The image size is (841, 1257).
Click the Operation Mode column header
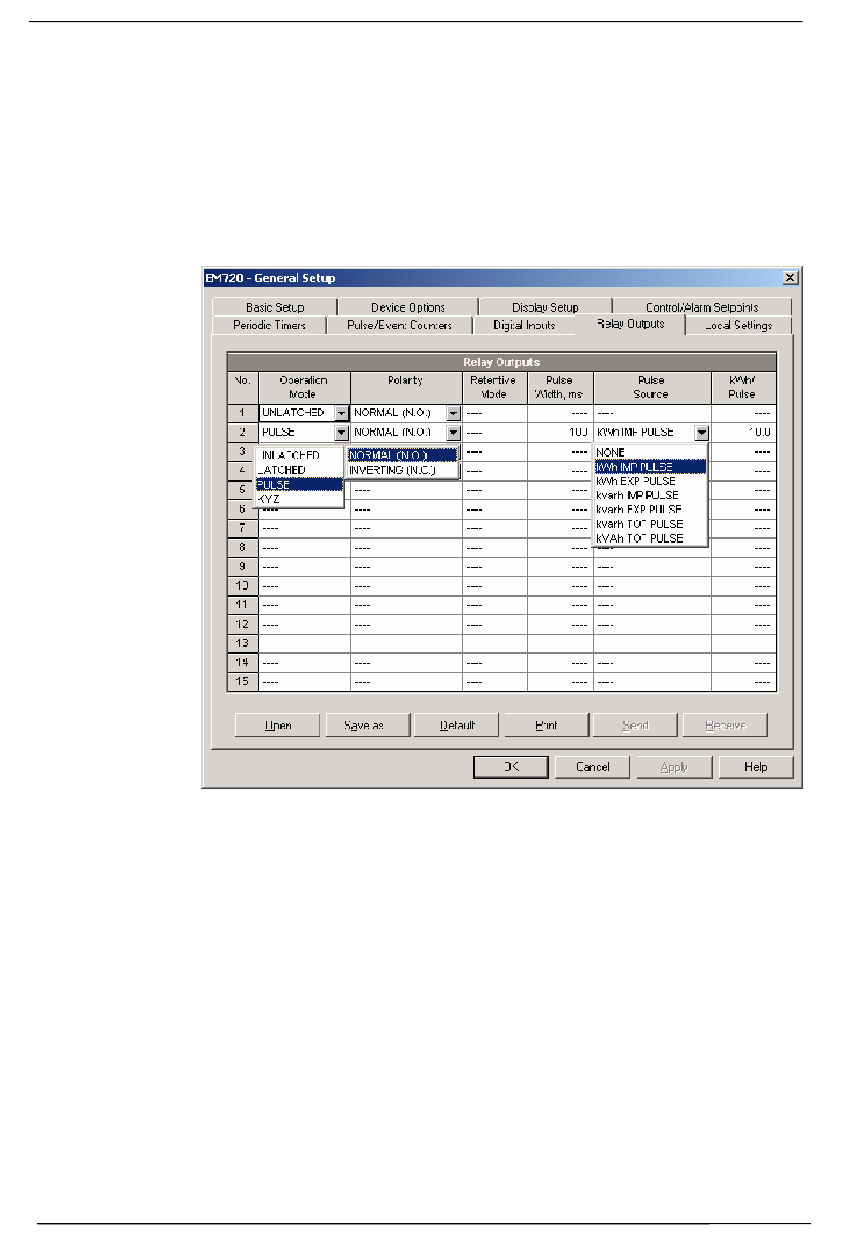pyautogui.click(x=304, y=388)
